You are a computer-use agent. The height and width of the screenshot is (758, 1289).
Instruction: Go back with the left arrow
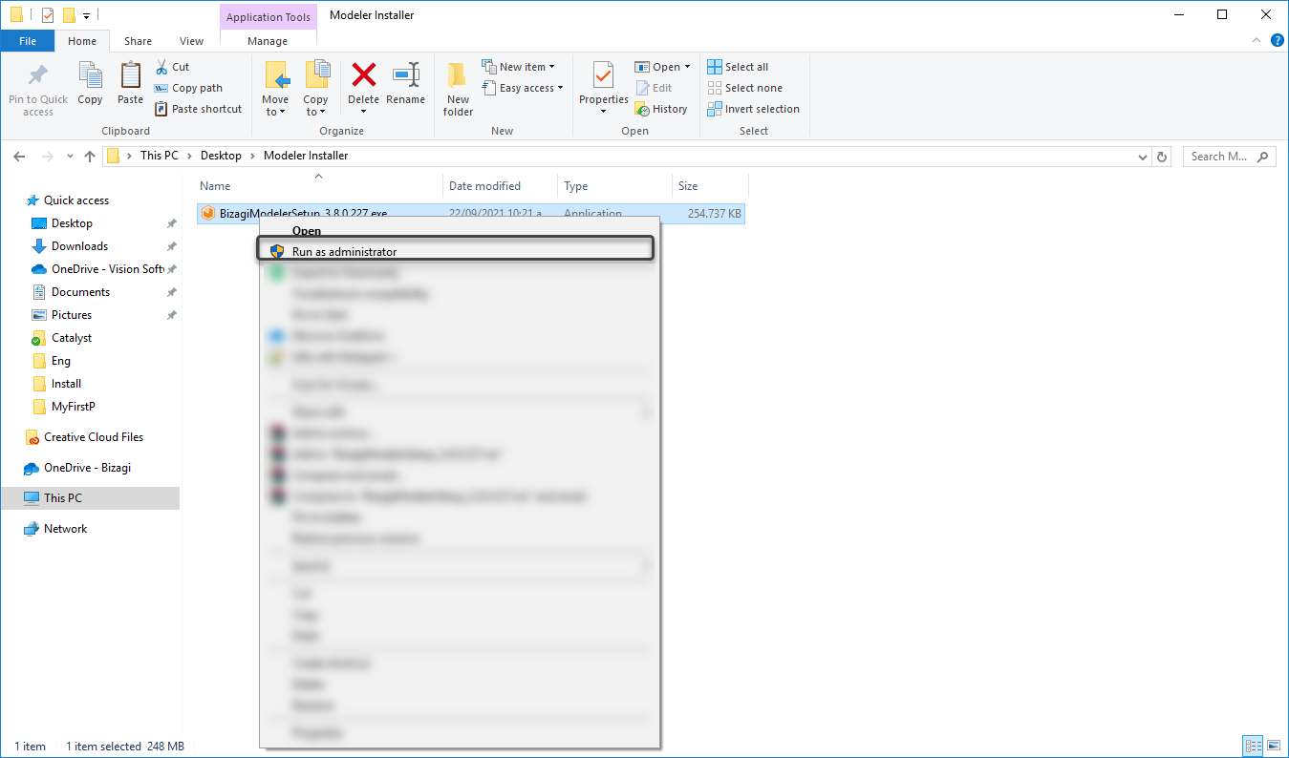tap(19, 157)
